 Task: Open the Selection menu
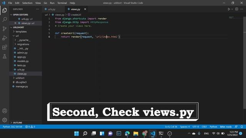click(27, 3)
